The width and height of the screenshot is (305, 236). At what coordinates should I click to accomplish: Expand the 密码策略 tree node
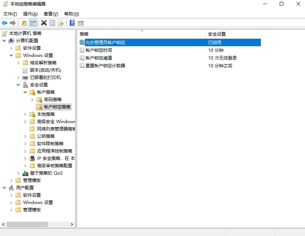click(x=32, y=100)
